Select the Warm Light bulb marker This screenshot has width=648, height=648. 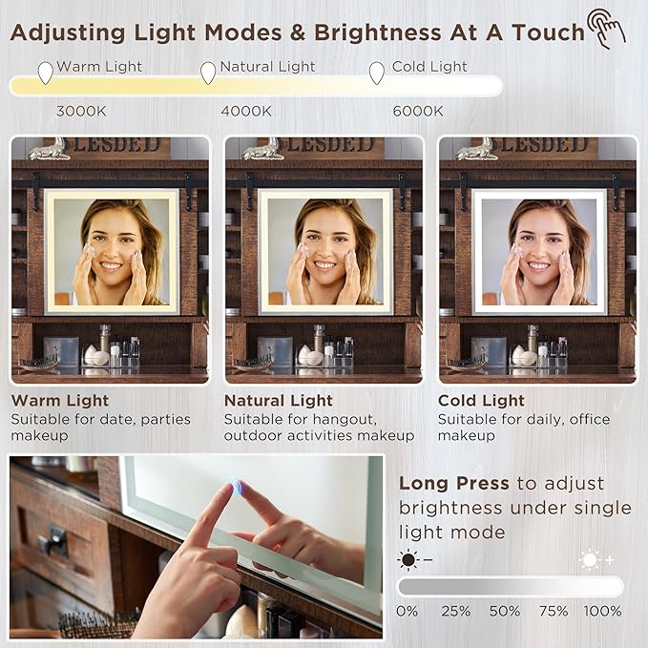(46, 73)
